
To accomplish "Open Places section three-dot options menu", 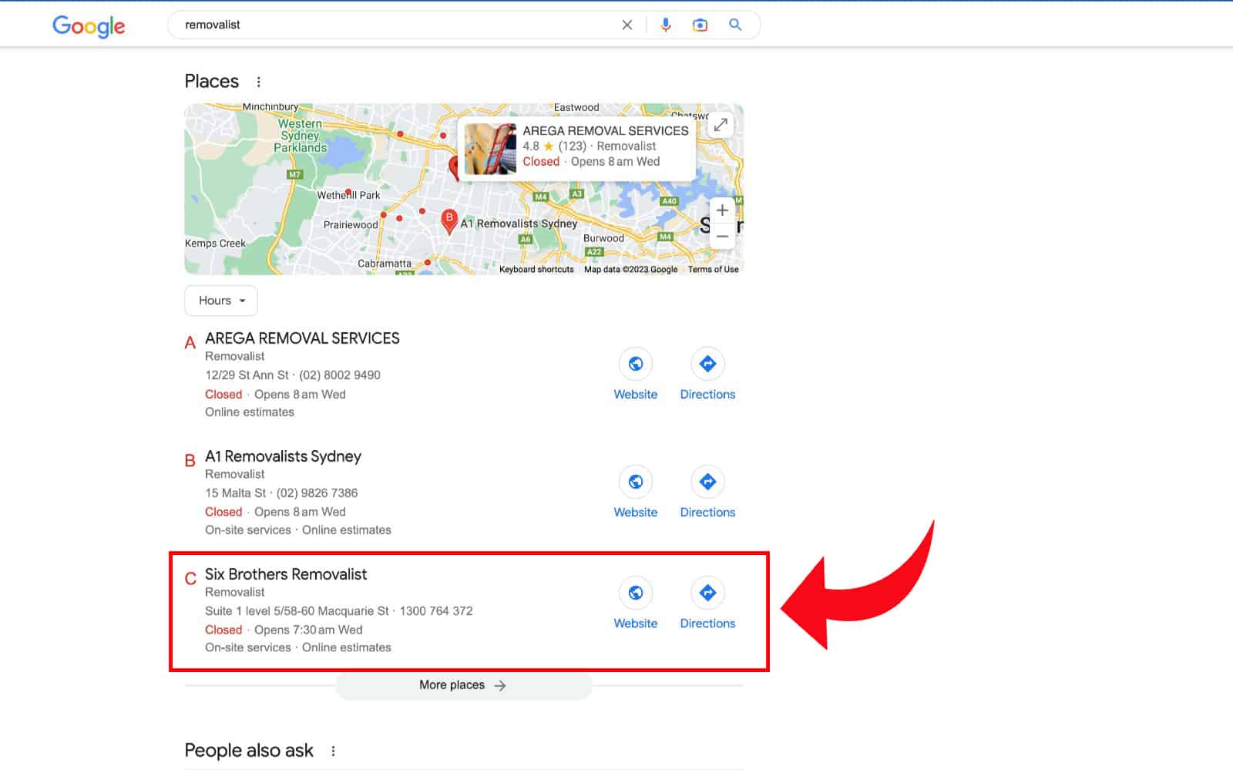I will click(x=259, y=82).
